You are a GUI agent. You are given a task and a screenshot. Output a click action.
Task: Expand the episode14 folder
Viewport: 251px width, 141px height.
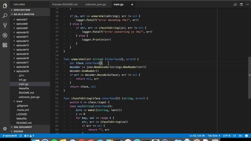(22, 50)
